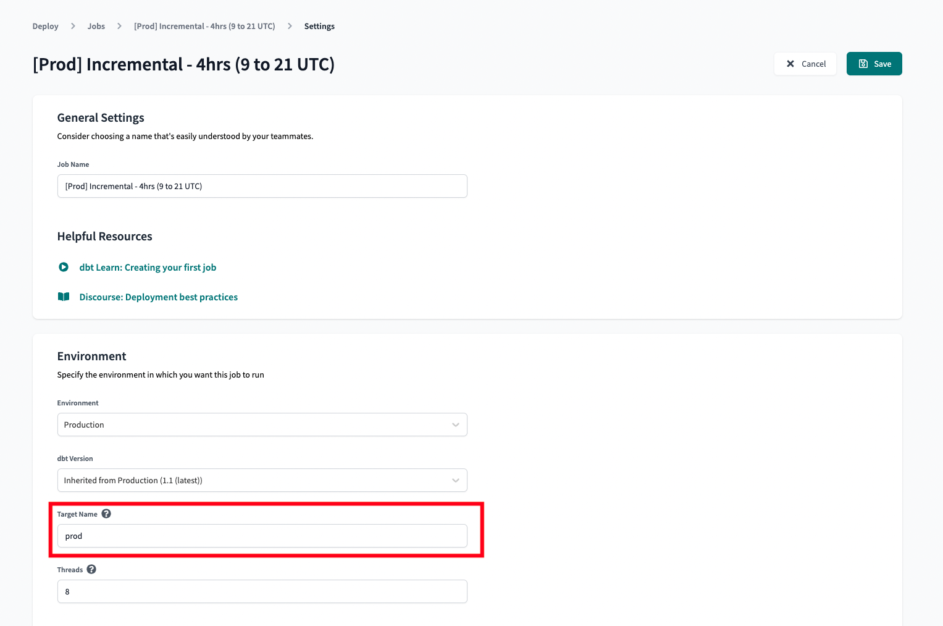Click the breadcrumb chevron after Deploy

coord(73,26)
